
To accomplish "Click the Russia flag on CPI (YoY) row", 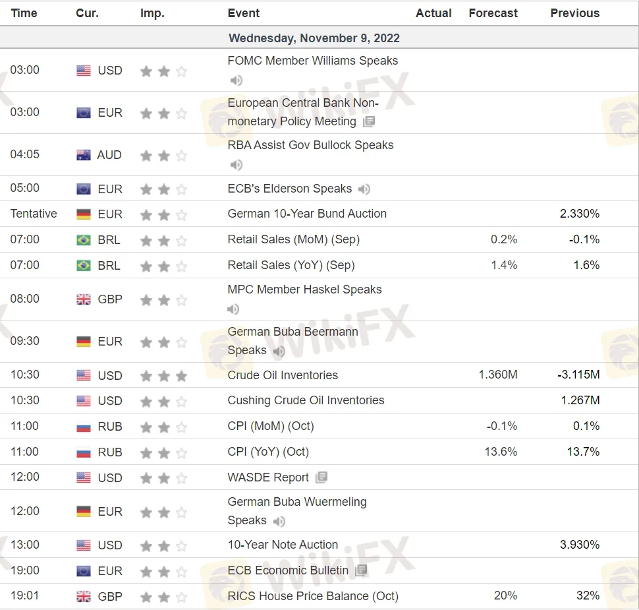I will [84, 452].
